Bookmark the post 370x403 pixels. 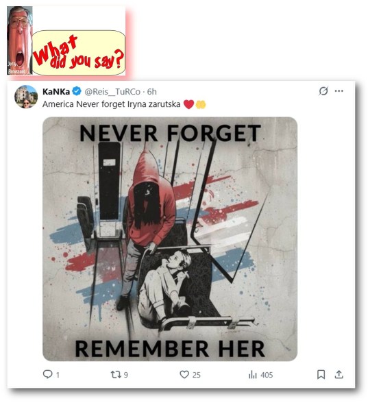click(x=321, y=374)
